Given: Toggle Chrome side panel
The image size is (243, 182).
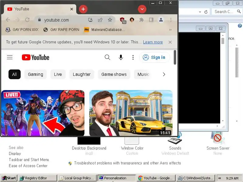Looking at the screenshot, I should (151, 20).
